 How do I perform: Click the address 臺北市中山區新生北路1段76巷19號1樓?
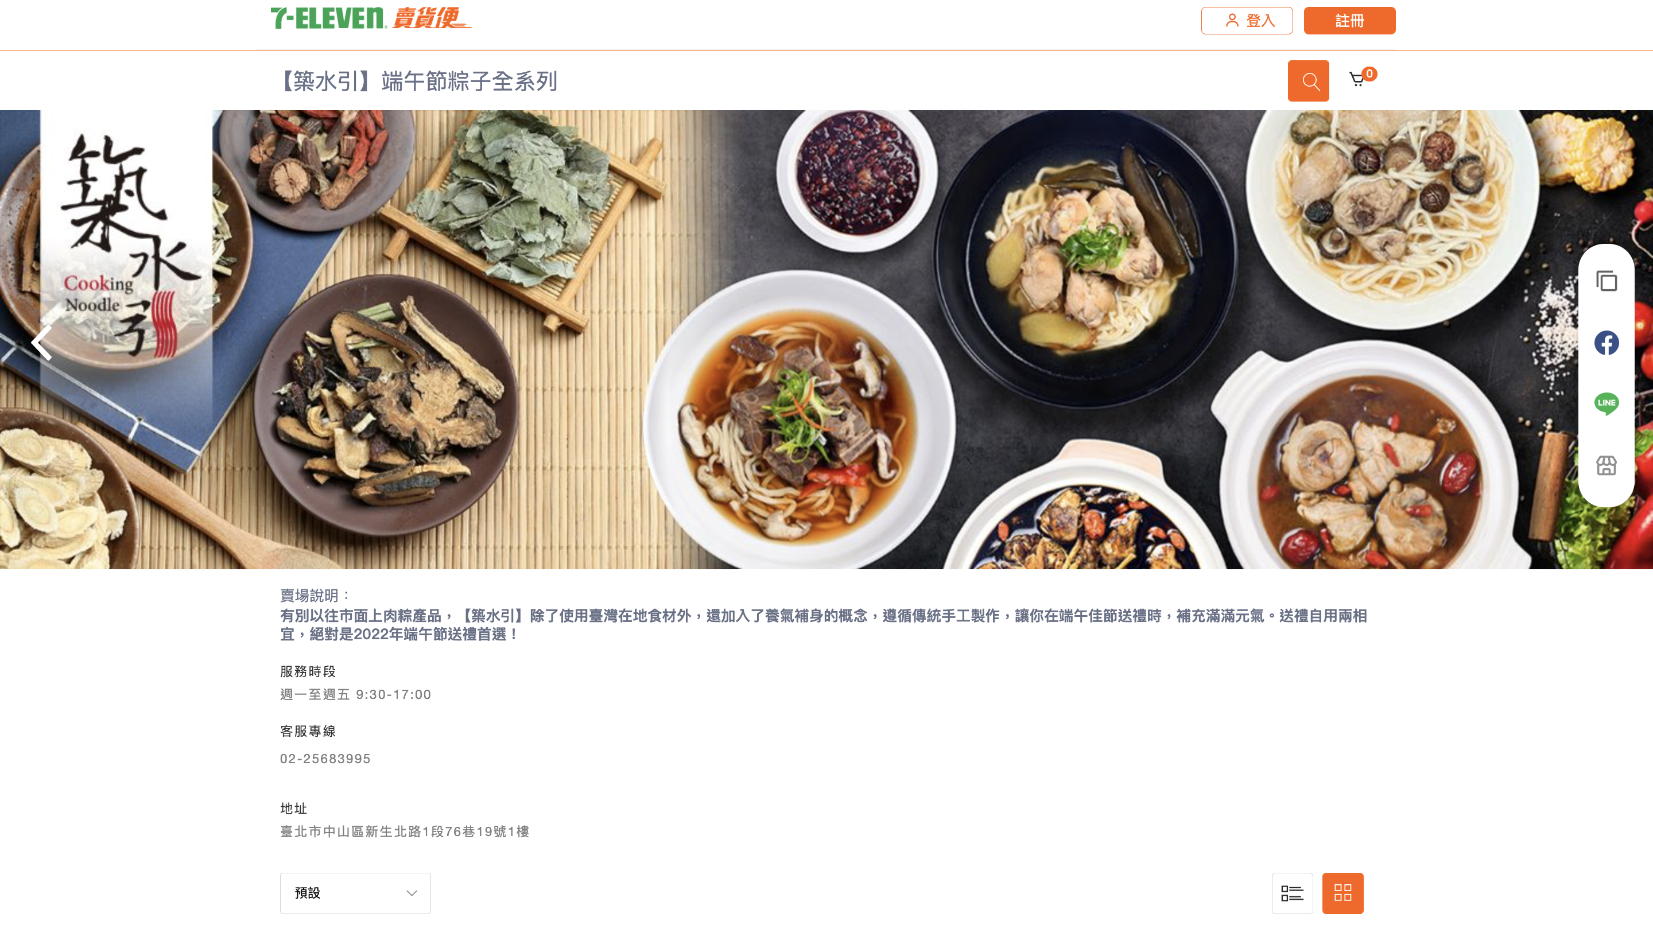pos(404,831)
